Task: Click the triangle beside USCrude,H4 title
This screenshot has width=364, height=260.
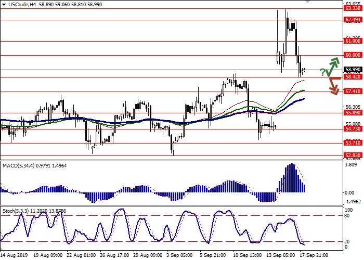Action: tap(3, 3)
